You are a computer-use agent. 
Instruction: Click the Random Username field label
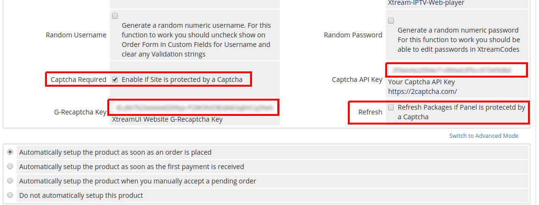(76, 35)
